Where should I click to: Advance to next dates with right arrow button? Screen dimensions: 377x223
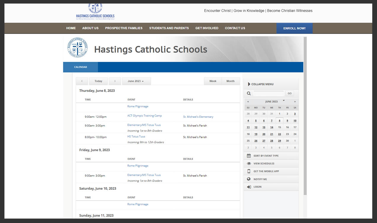115,81
